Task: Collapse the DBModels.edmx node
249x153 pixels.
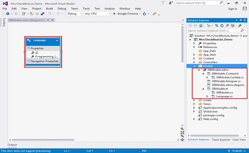Action: [x=199, y=70]
